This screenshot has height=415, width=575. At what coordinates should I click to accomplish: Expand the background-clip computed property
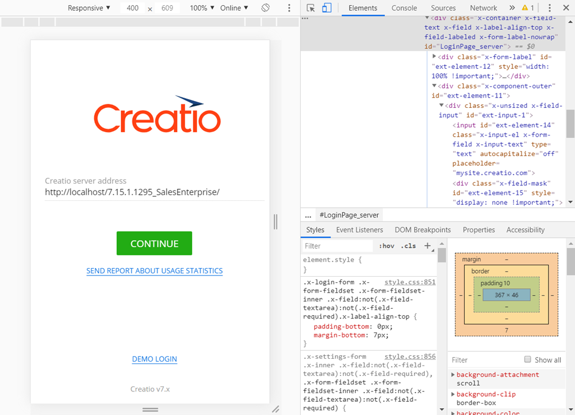(453, 394)
